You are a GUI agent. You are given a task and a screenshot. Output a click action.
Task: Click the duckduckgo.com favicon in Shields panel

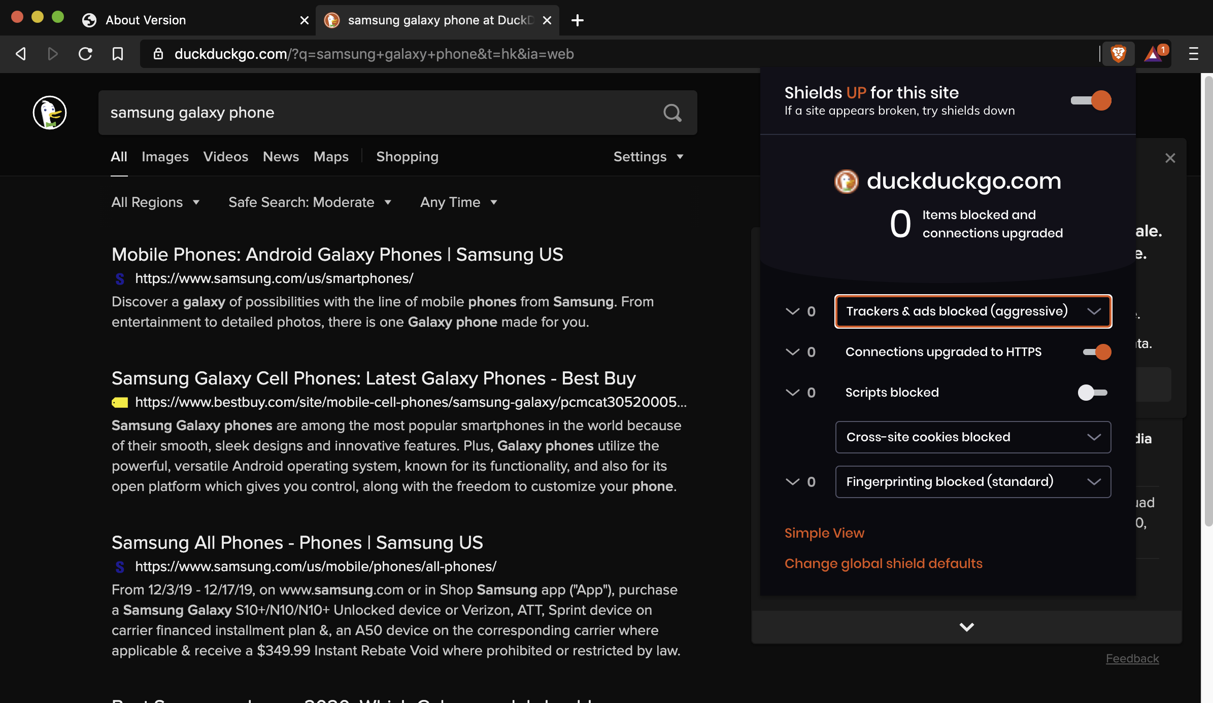click(x=846, y=181)
